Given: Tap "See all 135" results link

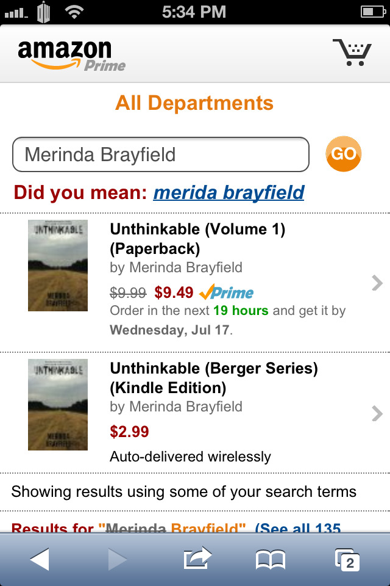Looking at the screenshot, I should (298, 528).
